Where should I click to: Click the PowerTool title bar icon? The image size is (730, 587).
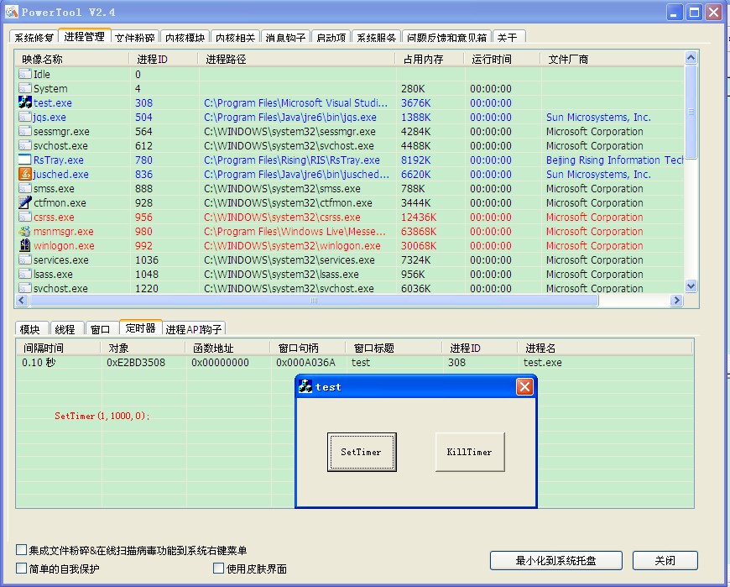[x=11, y=12]
